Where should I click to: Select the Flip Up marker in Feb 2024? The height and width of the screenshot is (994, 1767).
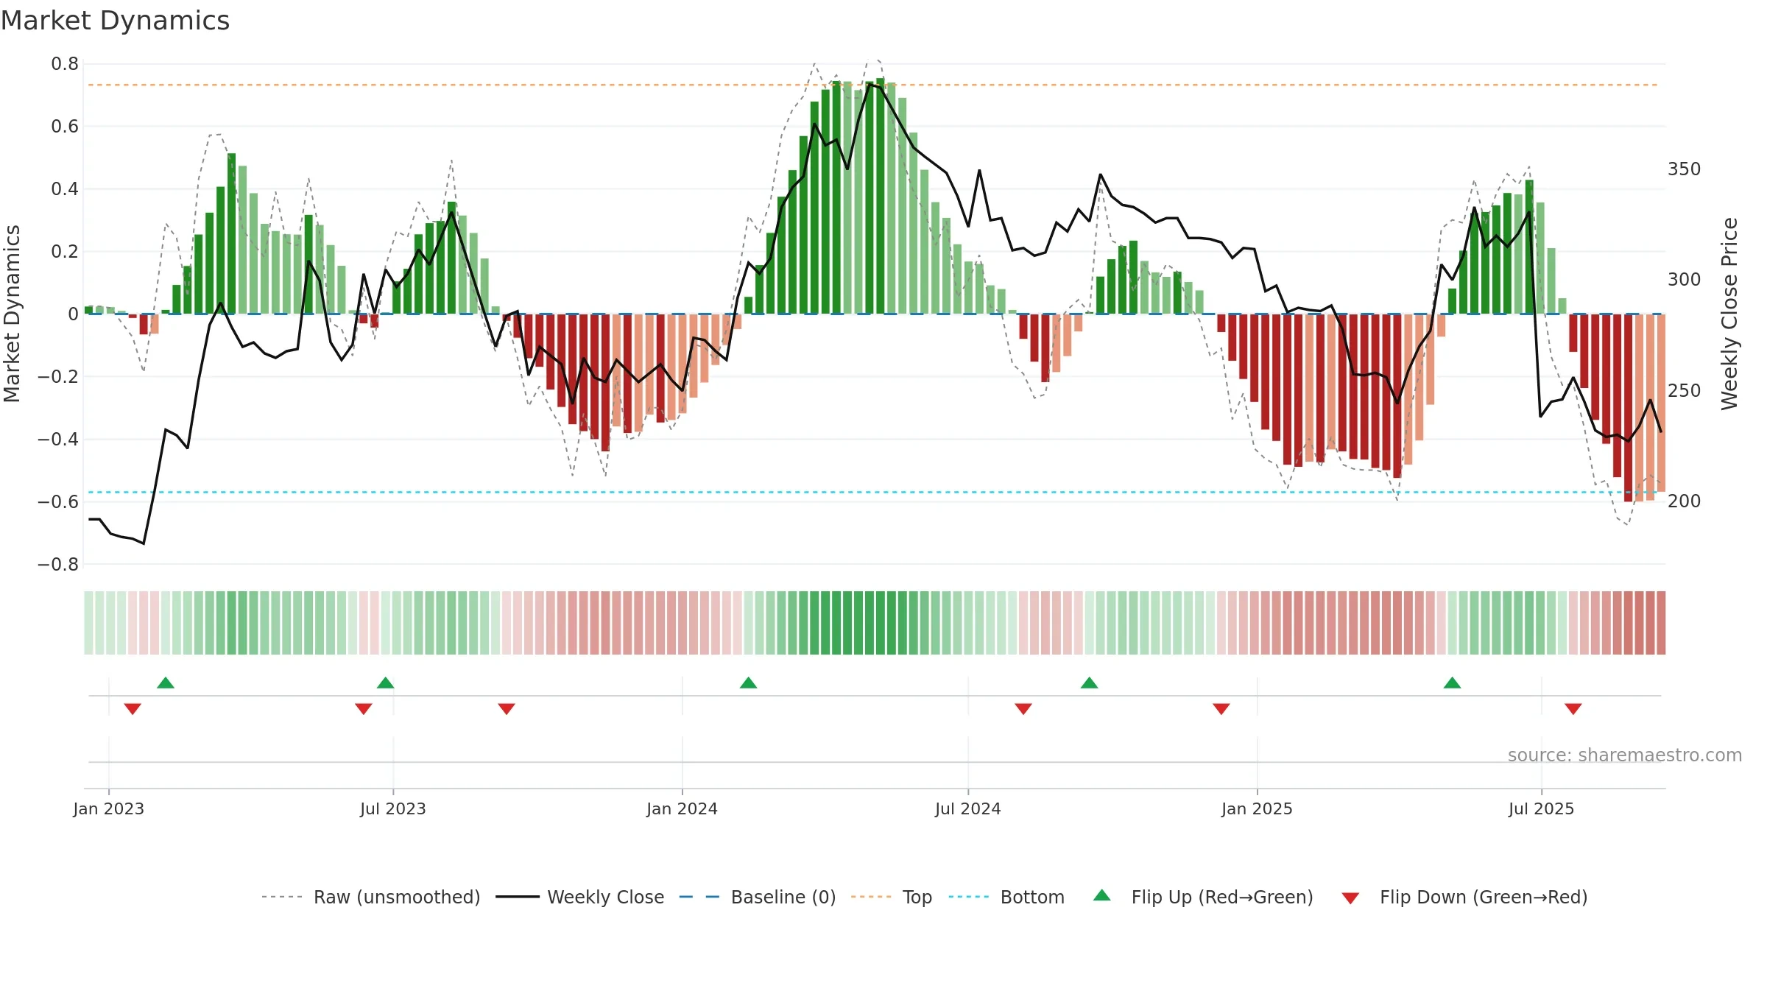[x=749, y=683]
